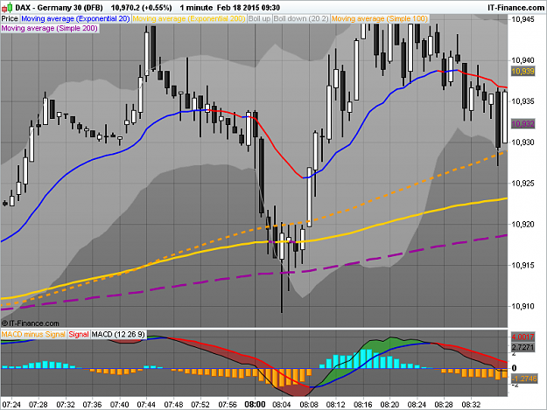The height and width of the screenshot is (410, 547).
Task: Select Moving average (Exponential 20) legend label
Action: point(75,19)
